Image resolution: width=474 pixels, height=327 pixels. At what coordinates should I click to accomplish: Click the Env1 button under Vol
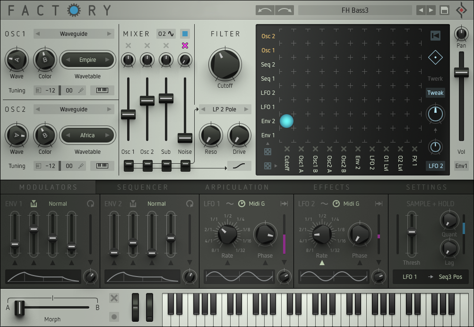pyautogui.click(x=461, y=166)
